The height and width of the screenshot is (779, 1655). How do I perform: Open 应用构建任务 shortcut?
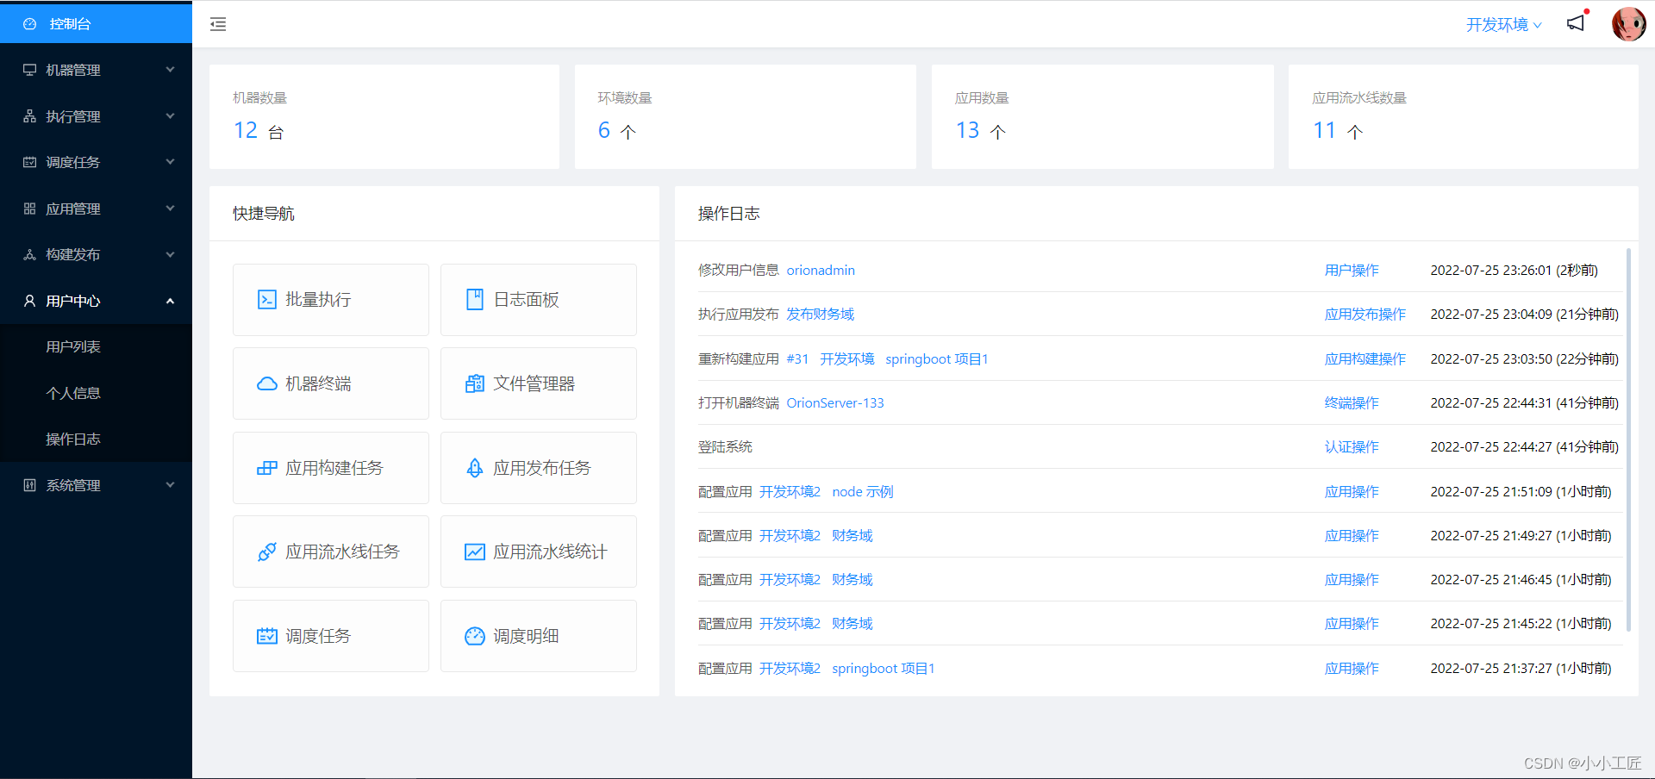(330, 468)
